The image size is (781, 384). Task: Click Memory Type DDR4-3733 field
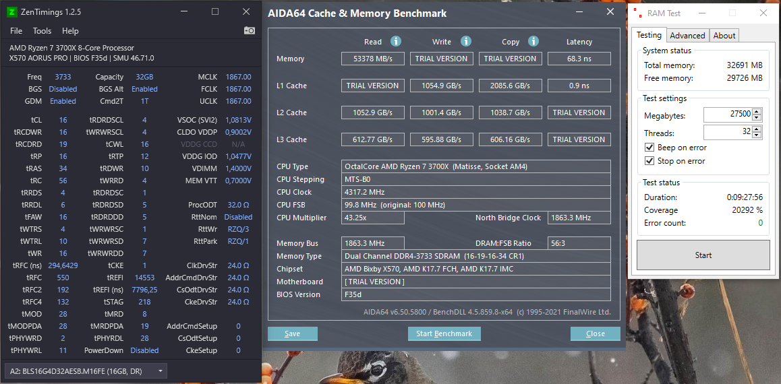tap(475, 256)
